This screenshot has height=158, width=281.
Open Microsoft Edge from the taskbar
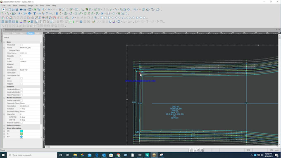pyautogui.click(x=97, y=155)
